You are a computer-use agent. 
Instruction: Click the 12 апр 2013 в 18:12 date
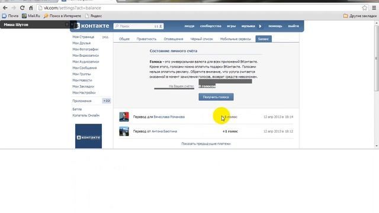pos(278,131)
